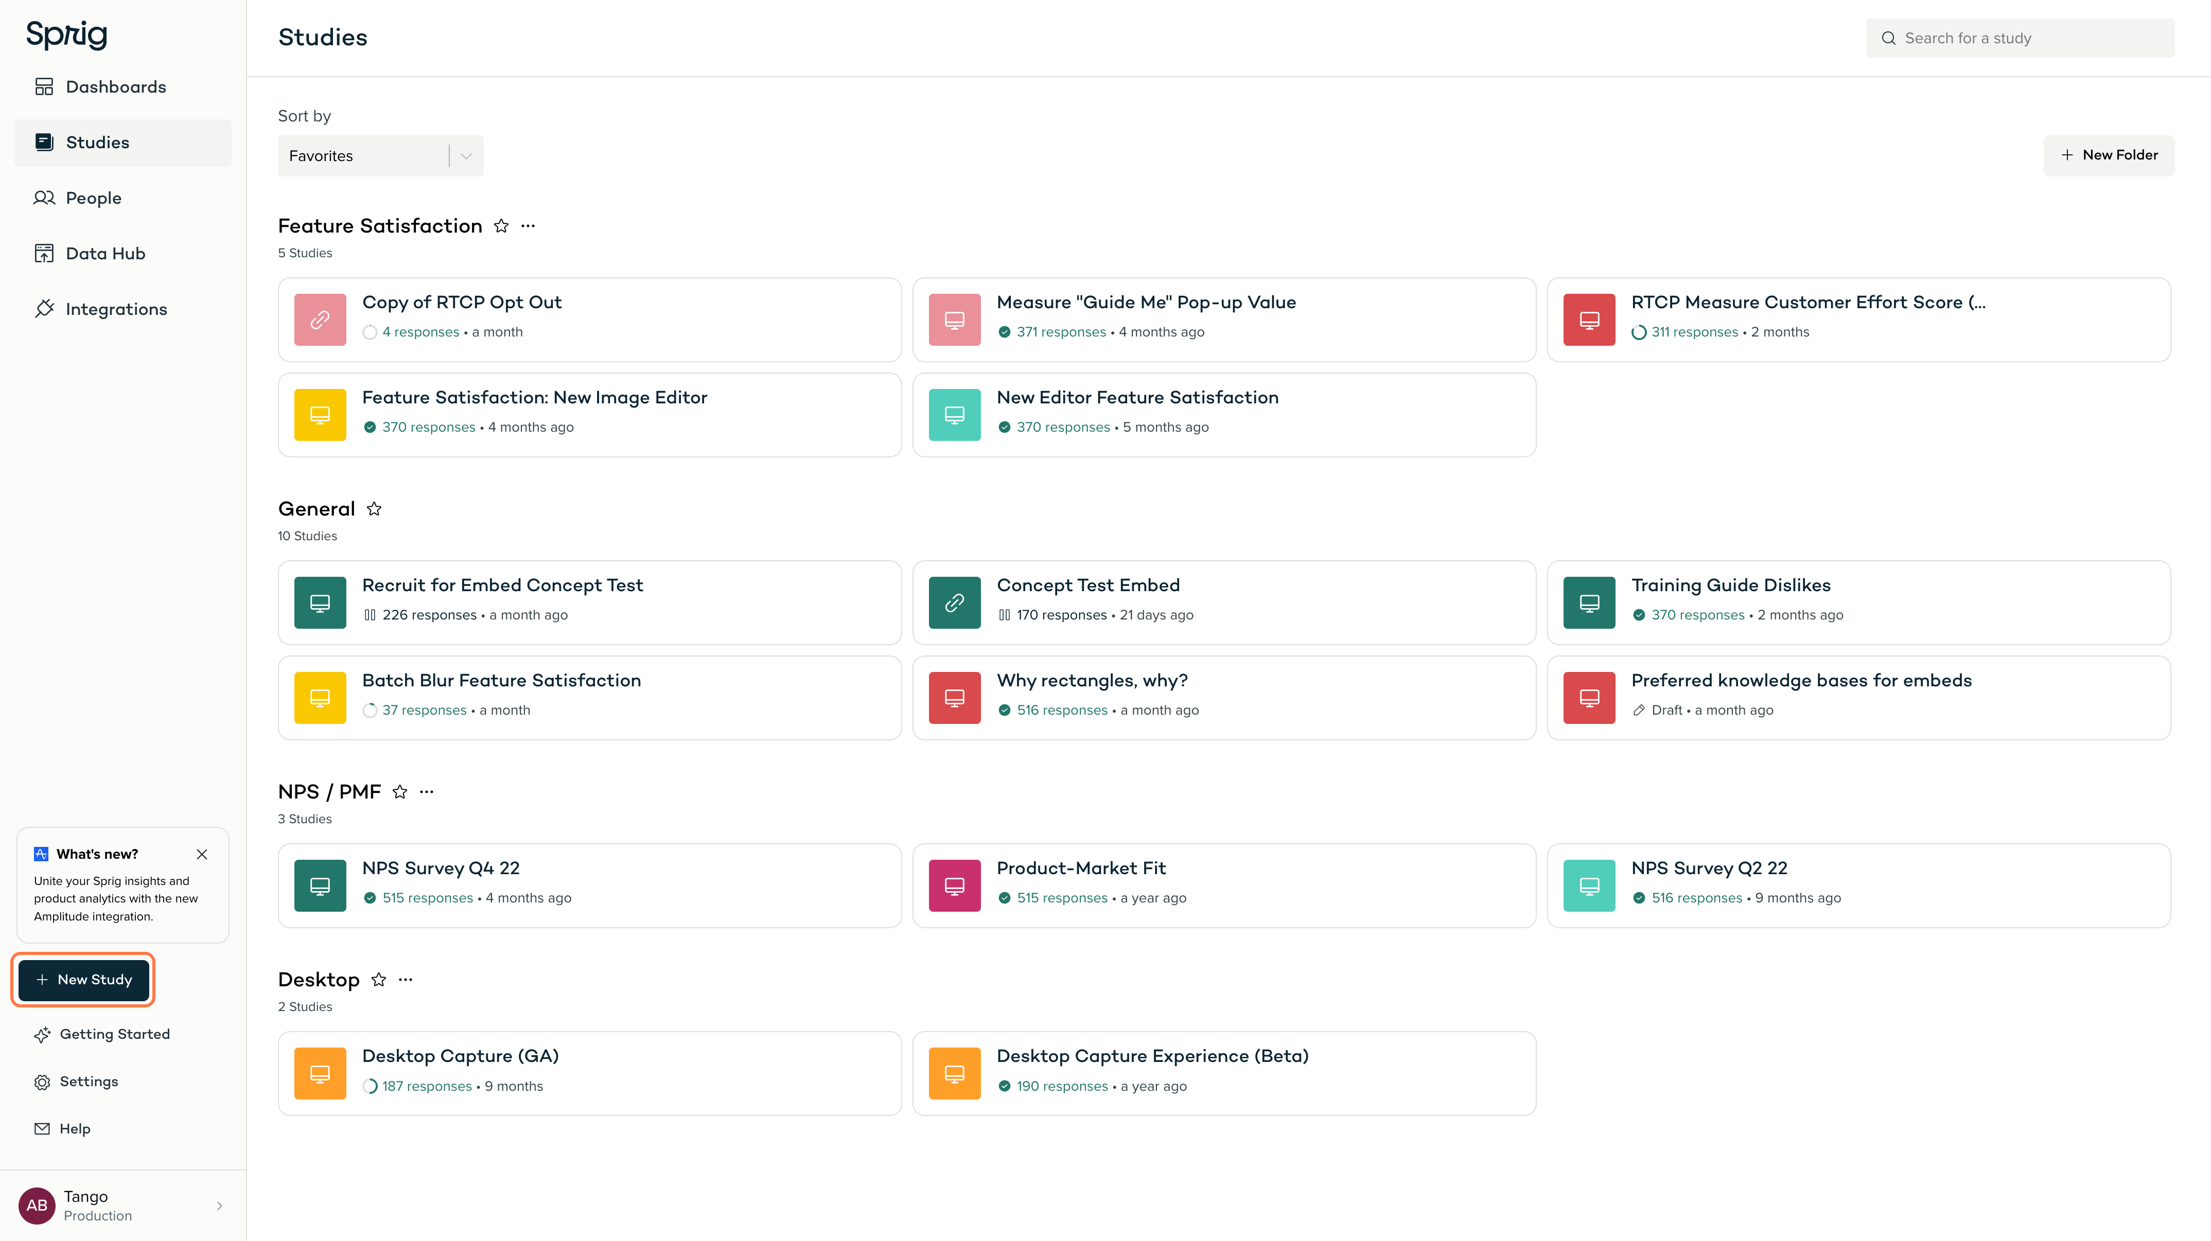Click the What's new Amplitude announcement icon
The width and height of the screenshot is (2211, 1241).
point(40,854)
